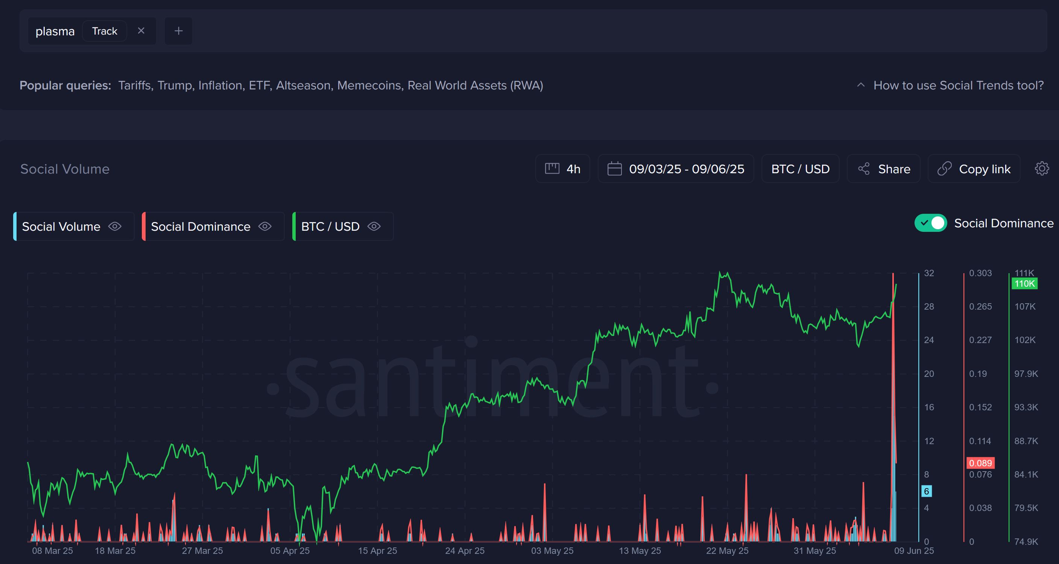Click the red 0.089 dominance value label
1059x564 pixels.
click(980, 463)
